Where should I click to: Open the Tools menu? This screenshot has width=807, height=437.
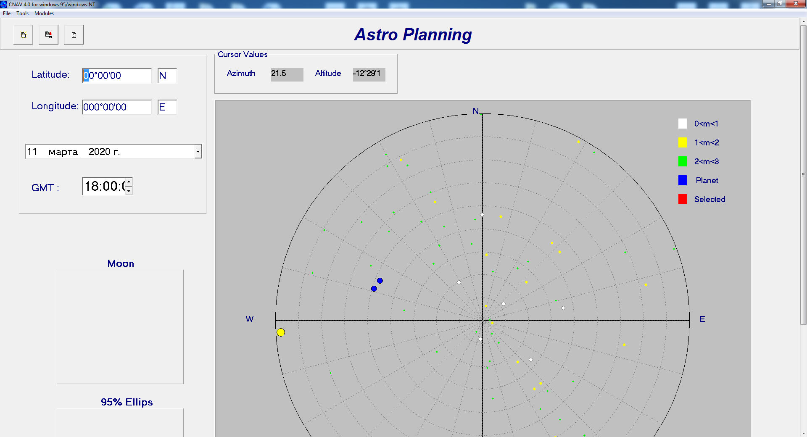[23, 13]
